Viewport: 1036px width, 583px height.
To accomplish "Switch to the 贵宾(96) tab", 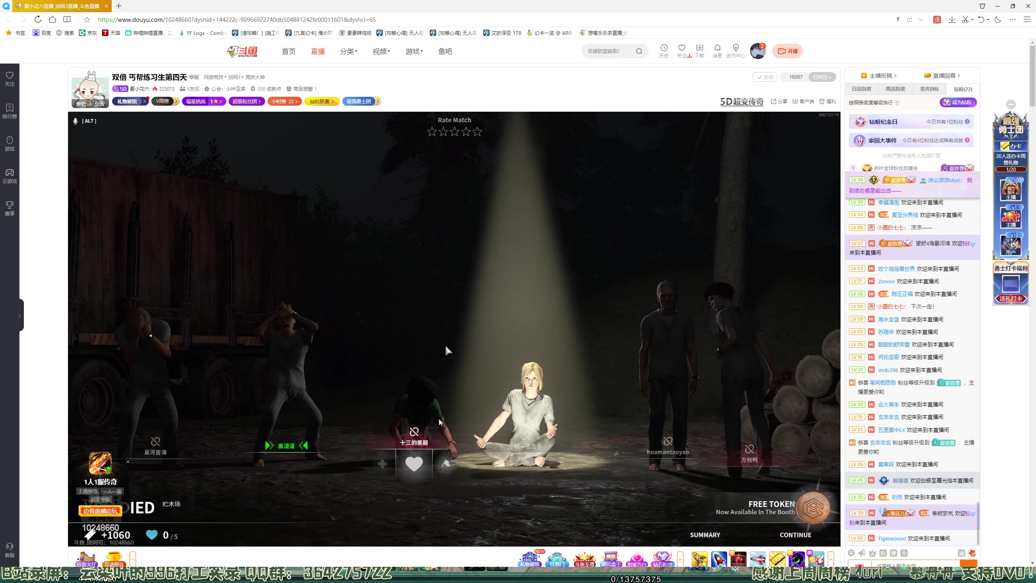I will coord(929,89).
